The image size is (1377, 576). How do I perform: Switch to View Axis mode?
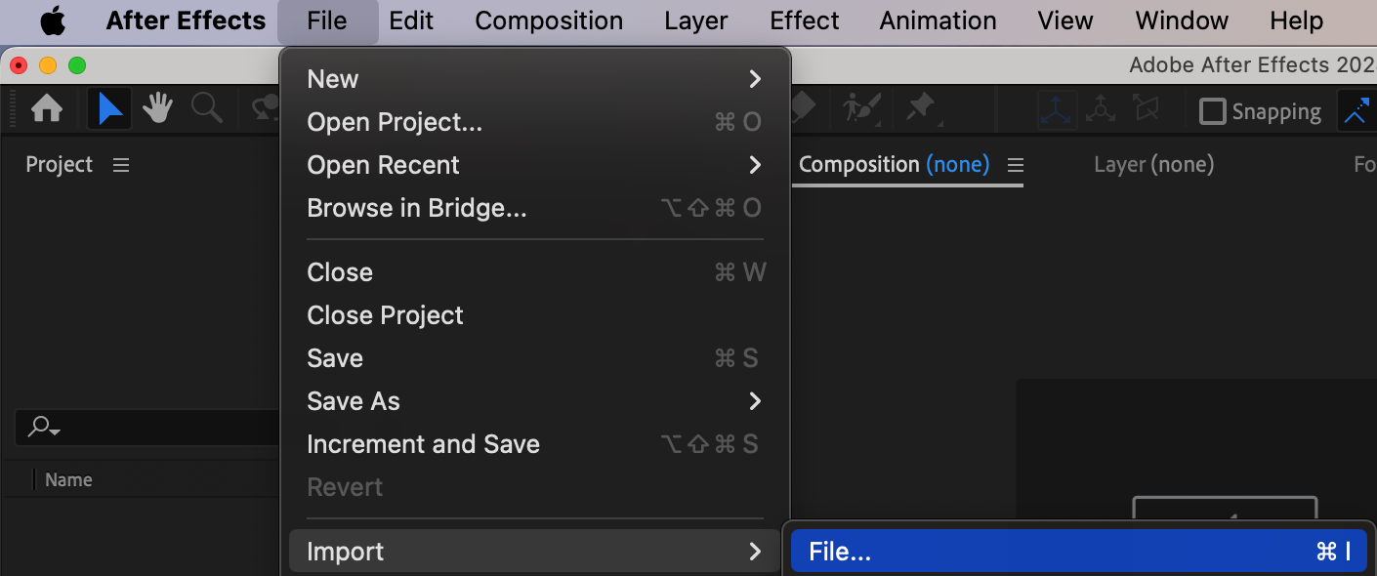(x=1146, y=110)
